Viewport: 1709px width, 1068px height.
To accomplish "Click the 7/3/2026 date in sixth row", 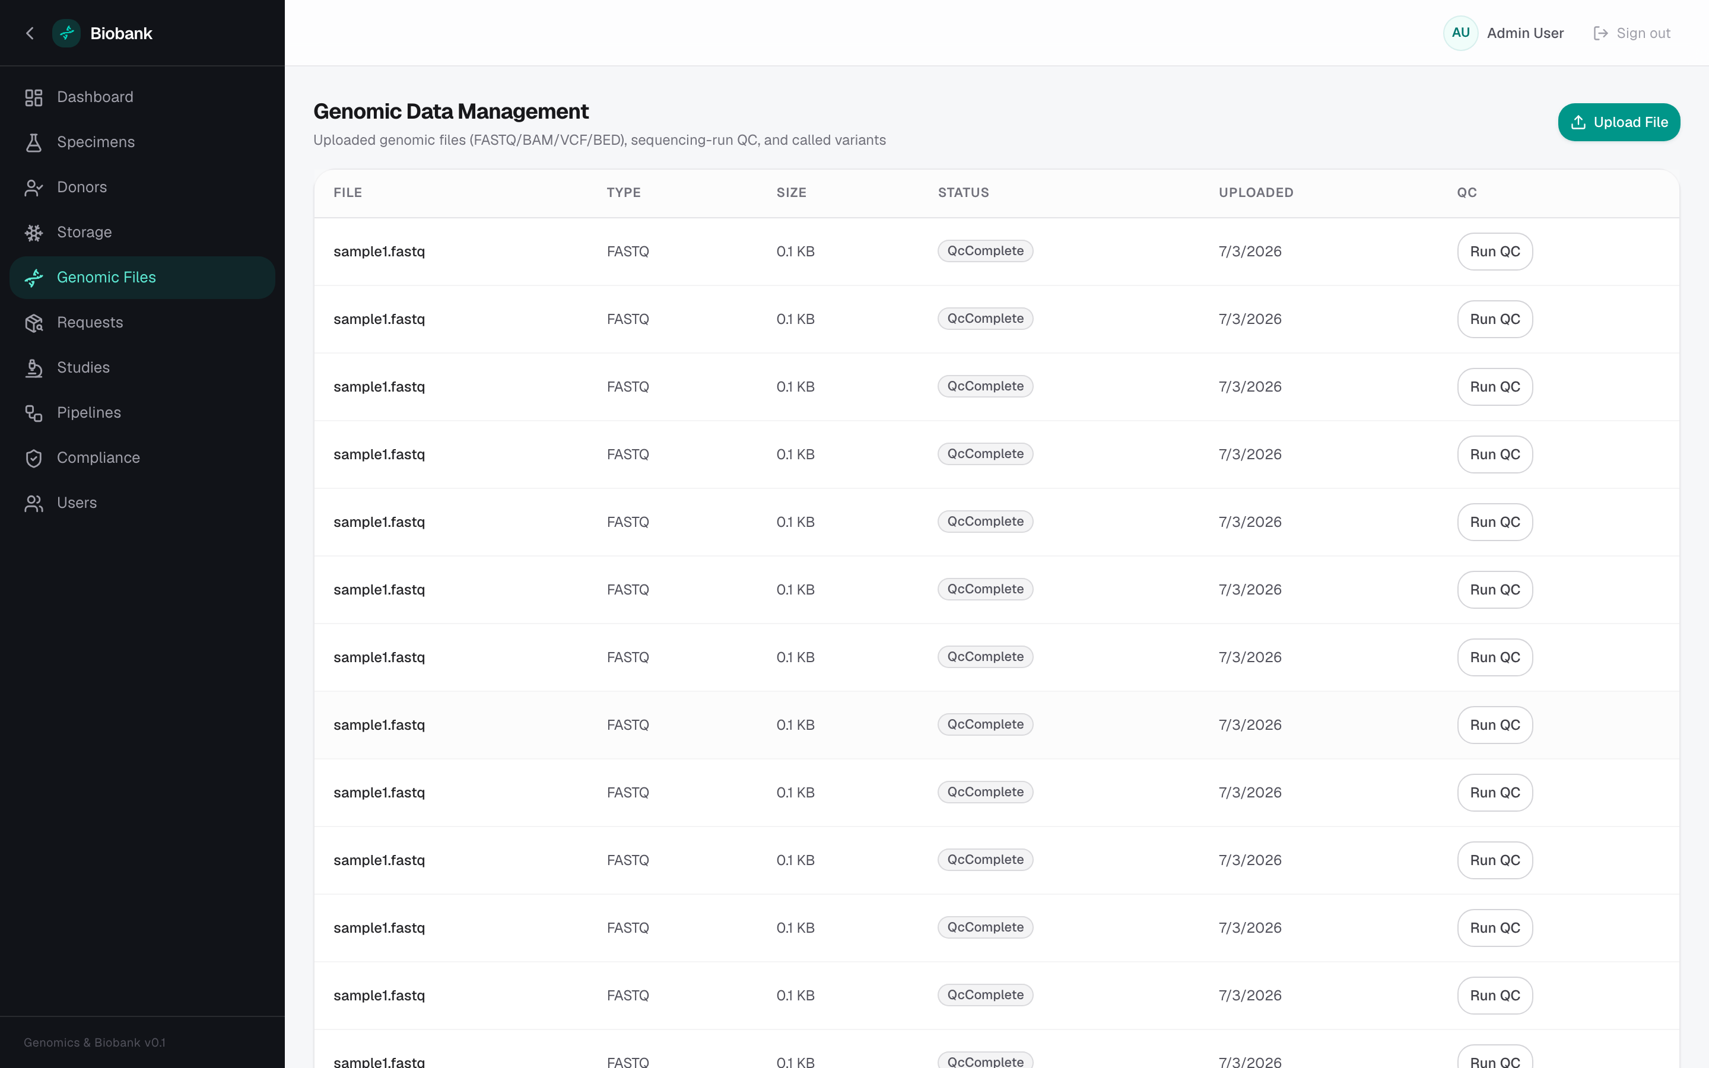I will (x=1250, y=590).
